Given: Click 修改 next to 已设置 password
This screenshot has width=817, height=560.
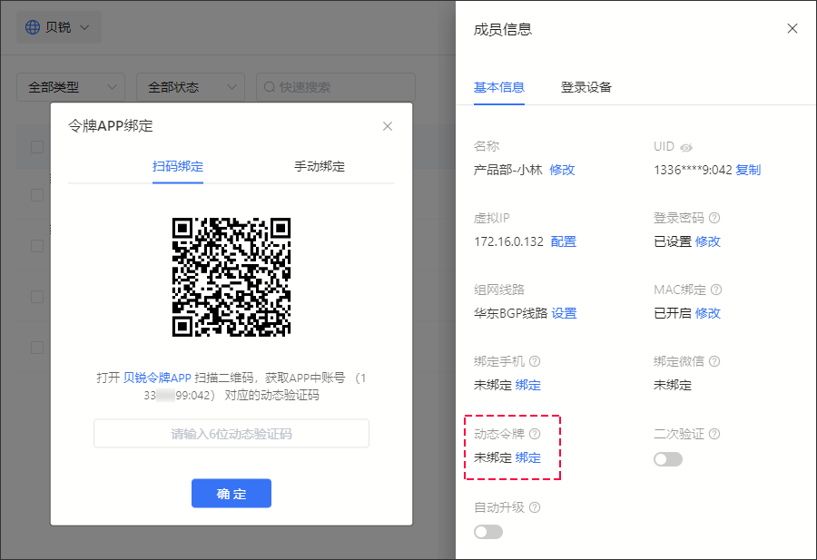Looking at the screenshot, I should [x=707, y=241].
